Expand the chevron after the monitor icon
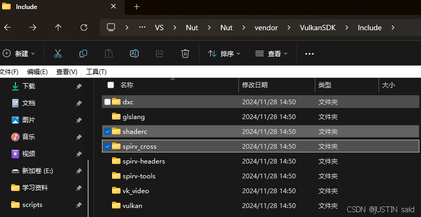Image resolution: width=421 pixels, height=217 pixels. pos(127,28)
